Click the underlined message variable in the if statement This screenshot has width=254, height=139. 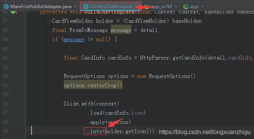pyautogui.click(x=74, y=39)
